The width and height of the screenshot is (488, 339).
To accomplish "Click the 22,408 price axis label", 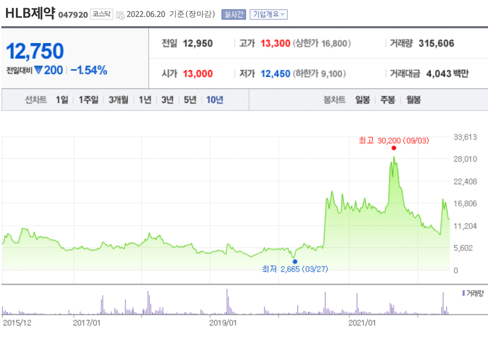I will 465,182.
